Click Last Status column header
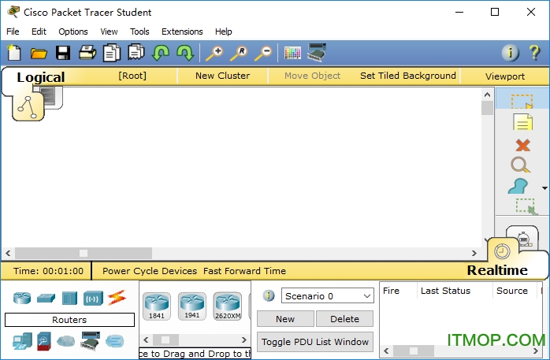Viewport: 550px width, 360px height. pyautogui.click(x=445, y=291)
